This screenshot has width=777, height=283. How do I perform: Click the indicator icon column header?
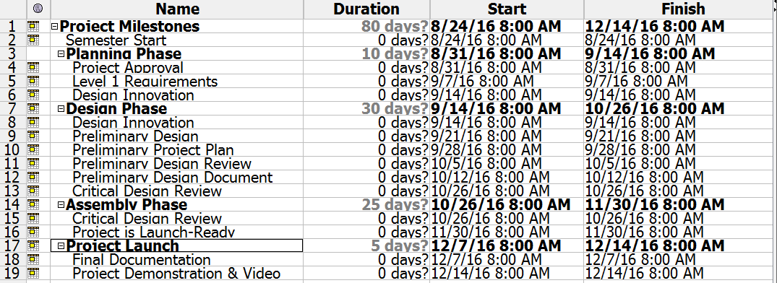tap(37, 9)
